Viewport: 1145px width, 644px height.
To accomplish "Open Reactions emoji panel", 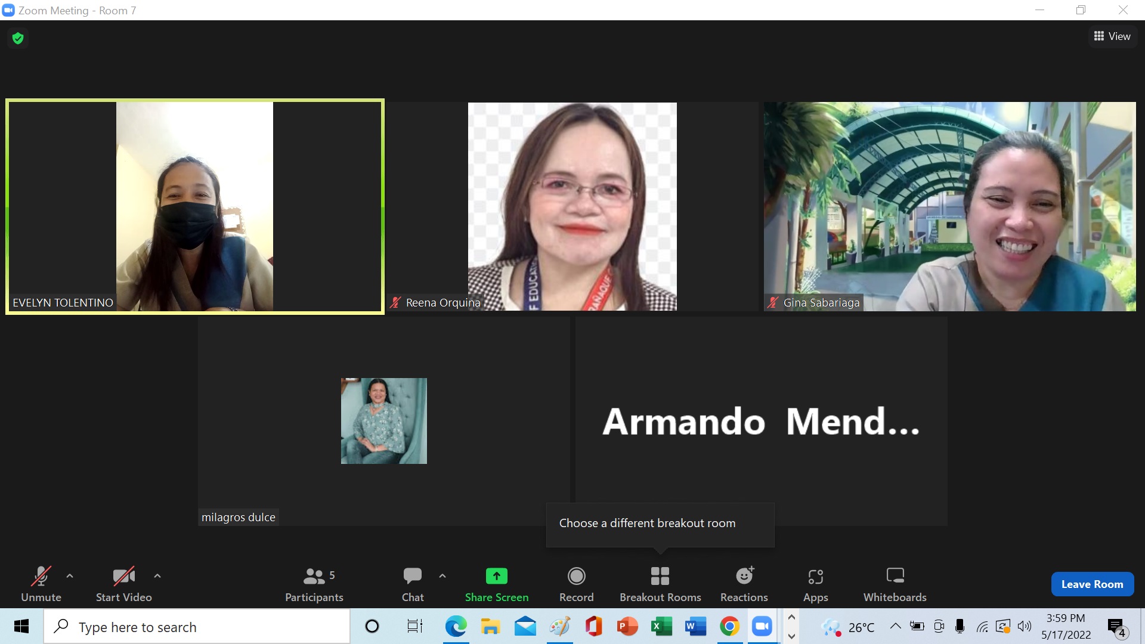I will [x=744, y=584].
